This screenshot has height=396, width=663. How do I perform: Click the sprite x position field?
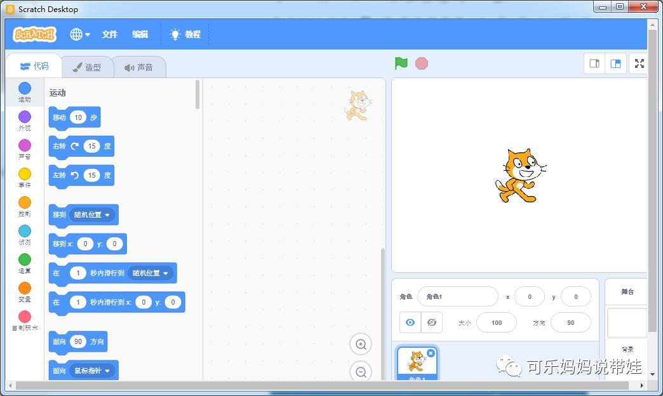coord(530,297)
